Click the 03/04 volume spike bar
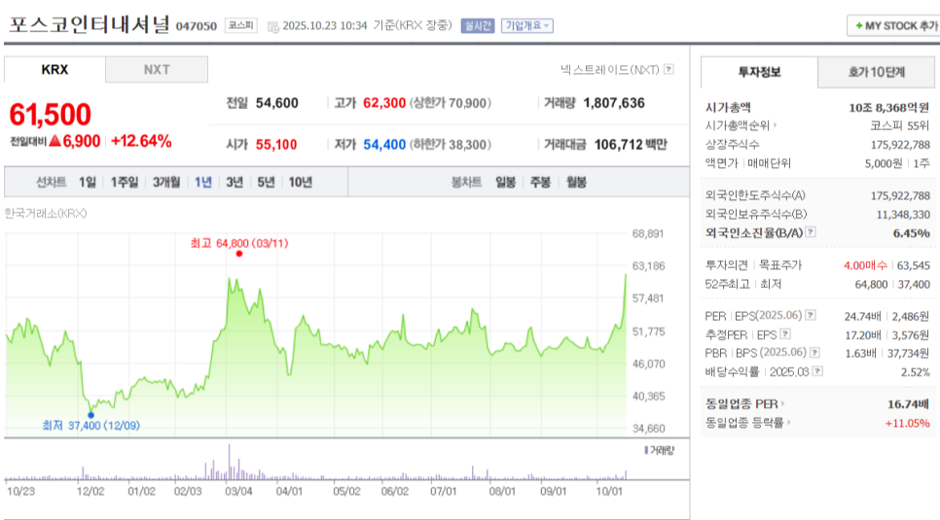Screen dimensions: 940x520 point(229,462)
